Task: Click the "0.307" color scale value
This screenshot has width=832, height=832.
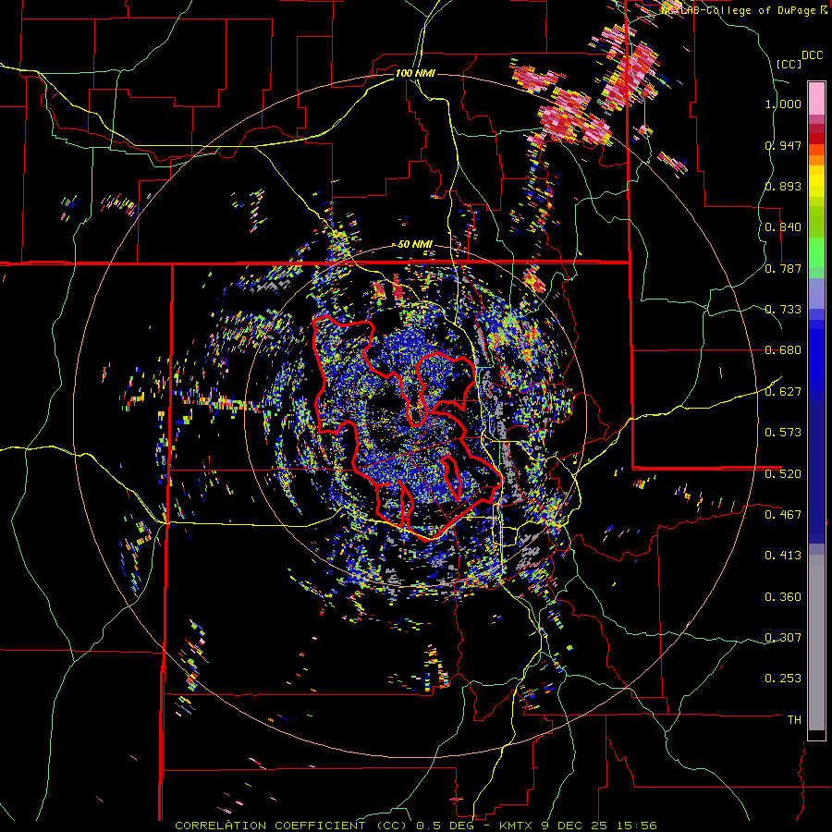Action: (x=783, y=638)
